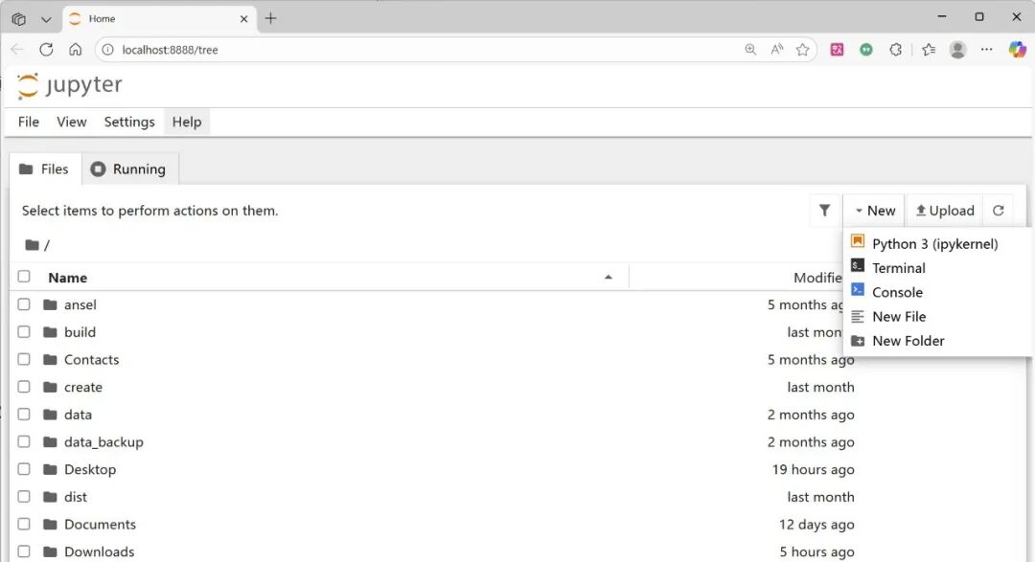Click the root folder breadcrumb icon

coord(32,245)
